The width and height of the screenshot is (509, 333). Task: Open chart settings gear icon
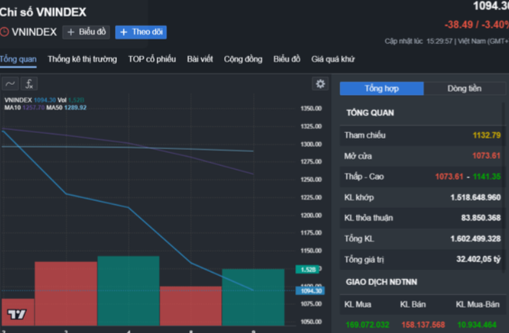pyautogui.click(x=320, y=84)
